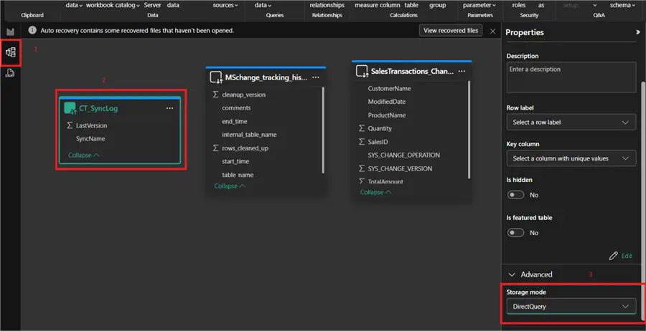Open the Storage mode DirectQuery dropdown
The width and height of the screenshot is (646, 331).
(571, 307)
